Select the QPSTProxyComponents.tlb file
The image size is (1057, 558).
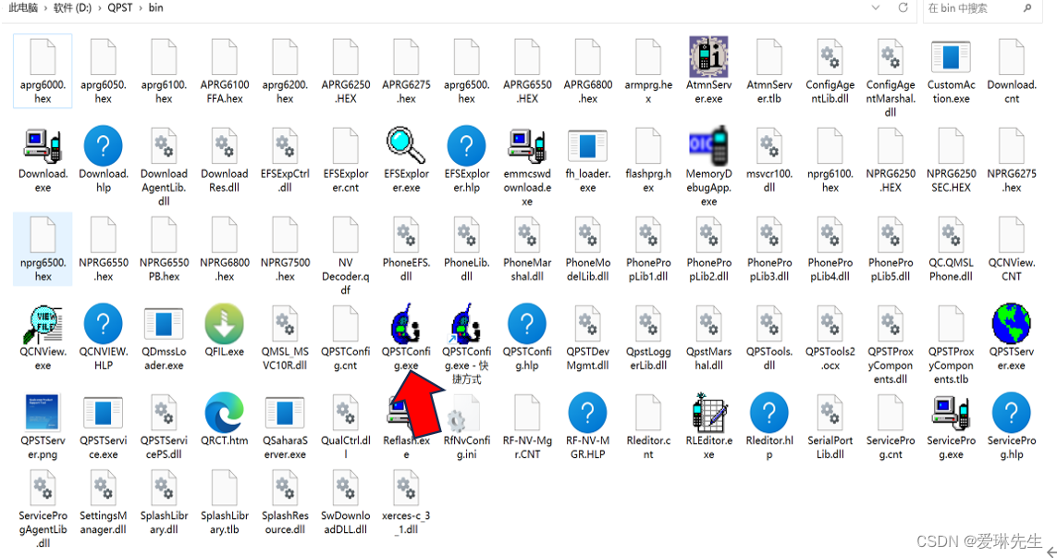(952, 324)
